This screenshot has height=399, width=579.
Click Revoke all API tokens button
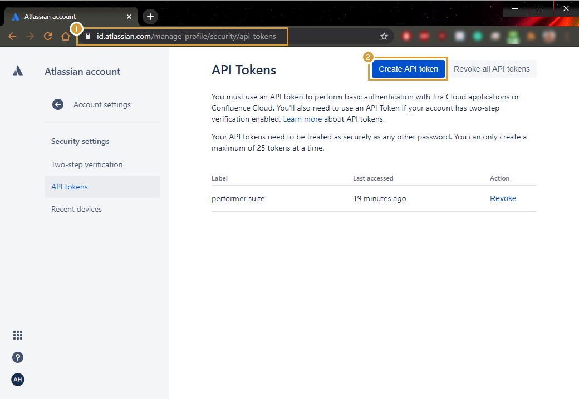click(x=492, y=69)
